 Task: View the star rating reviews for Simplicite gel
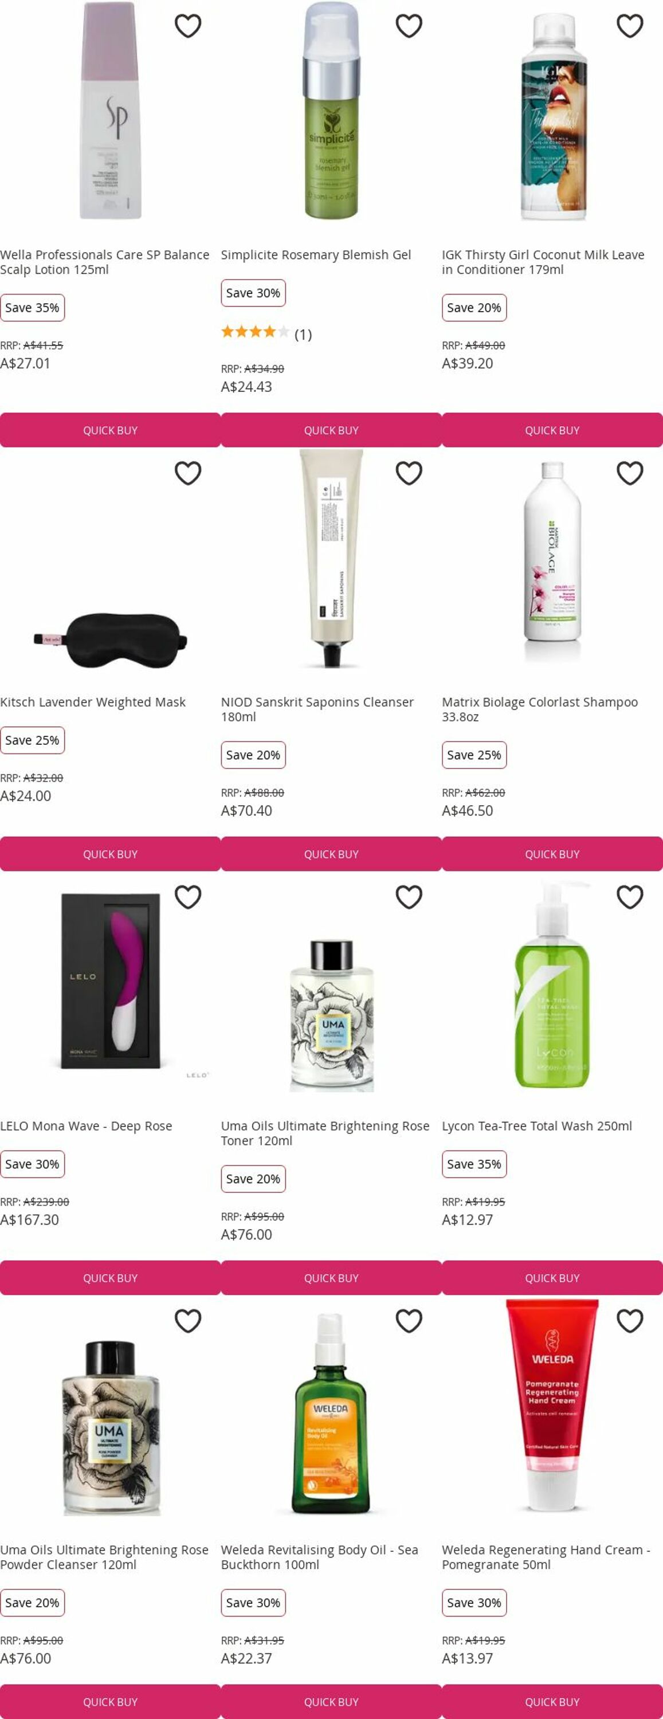266,332
